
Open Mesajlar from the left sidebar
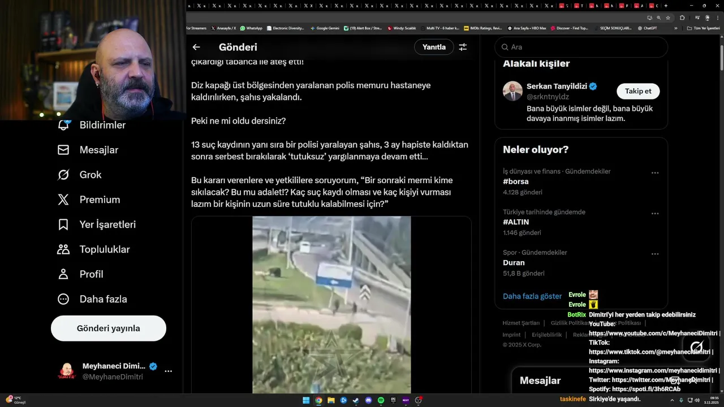88,150
